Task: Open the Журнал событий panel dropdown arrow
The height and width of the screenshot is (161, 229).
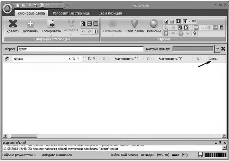Action: pyautogui.click(x=215, y=142)
